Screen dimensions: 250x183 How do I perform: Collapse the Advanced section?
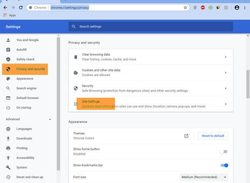point(50,119)
